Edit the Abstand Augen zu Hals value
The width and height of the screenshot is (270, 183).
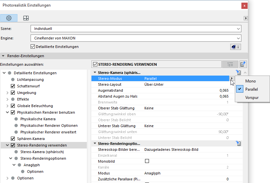(x=224, y=96)
